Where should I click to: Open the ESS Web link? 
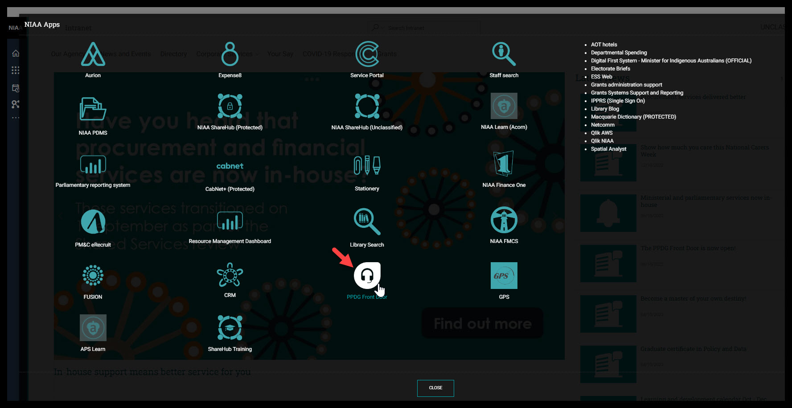tap(602, 77)
